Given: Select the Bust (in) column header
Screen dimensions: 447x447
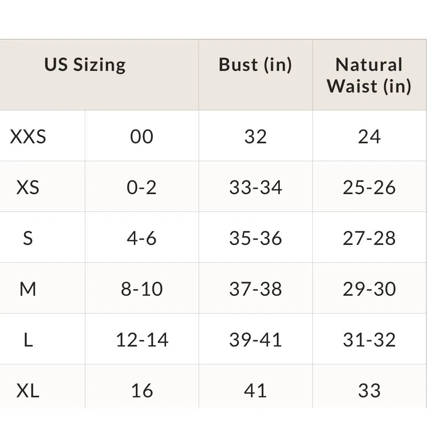Looking at the screenshot, I should point(256,65).
